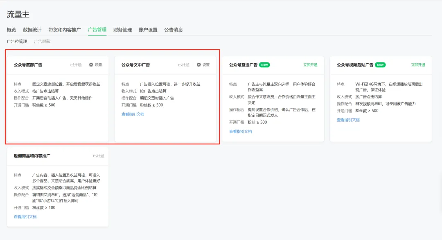
Task: Click text 群发视频消息时，可使用该广告能力
Action: (386, 104)
